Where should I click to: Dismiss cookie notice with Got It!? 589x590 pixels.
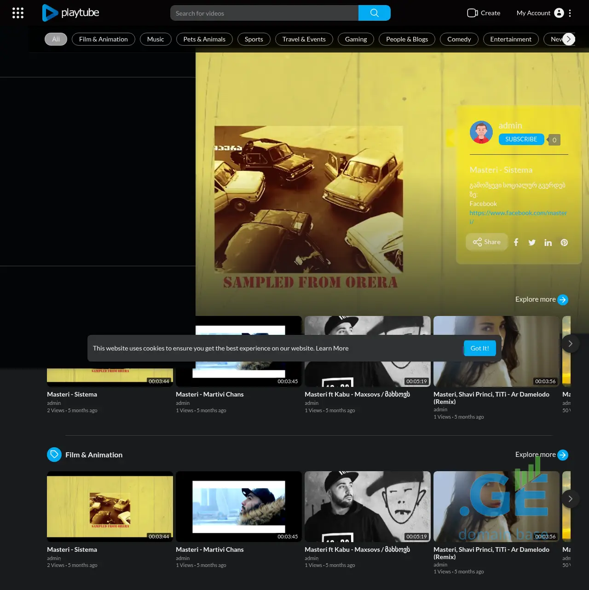pyautogui.click(x=479, y=348)
